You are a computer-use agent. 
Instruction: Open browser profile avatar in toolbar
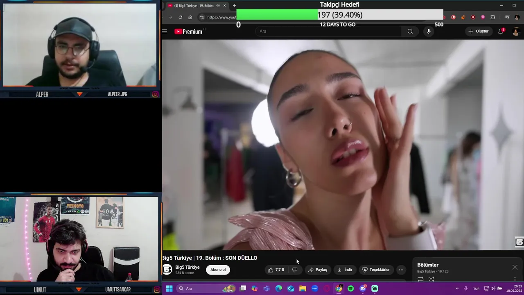(517, 17)
